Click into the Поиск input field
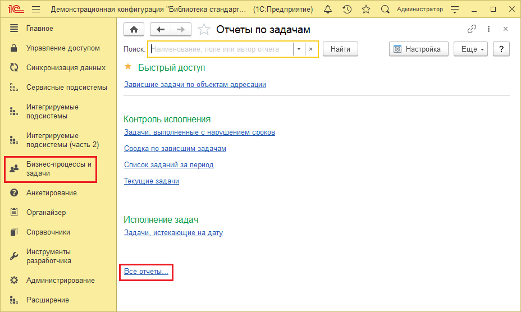This screenshot has height=312, width=521. (221, 49)
